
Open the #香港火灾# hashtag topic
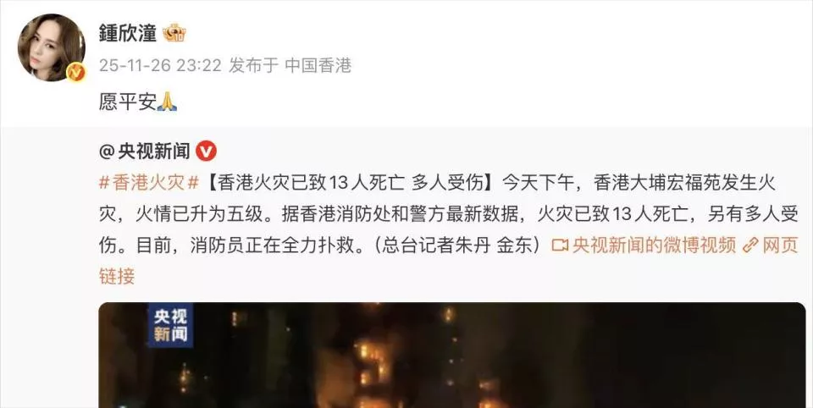click(x=149, y=183)
